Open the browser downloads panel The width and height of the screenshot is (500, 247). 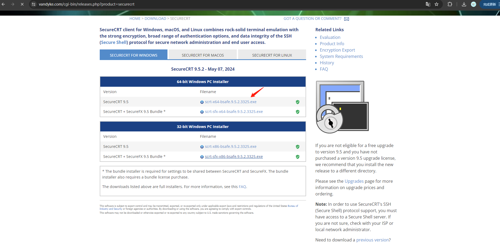coord(464,4)
